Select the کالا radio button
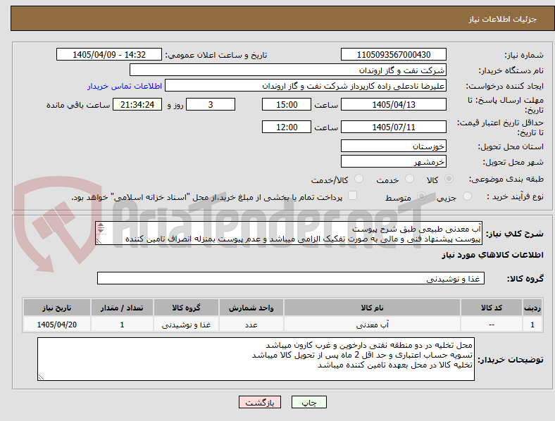The width and height of the screenshot is (555, 421). 449,179
